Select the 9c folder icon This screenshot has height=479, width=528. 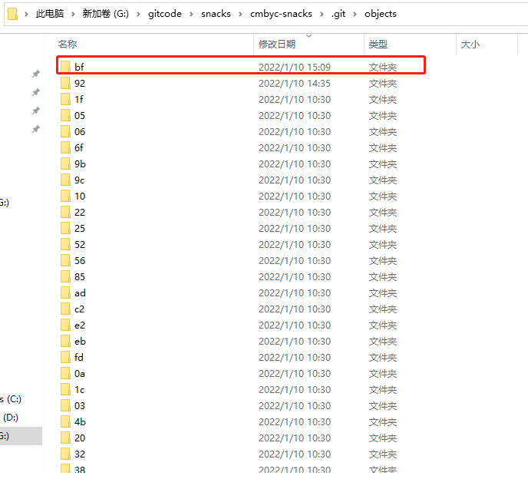(x=65, y=180)
